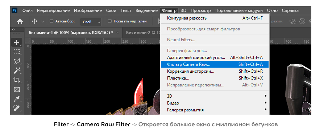
Task: Click the vertical ruler at 50
Action: click(28, 65)
